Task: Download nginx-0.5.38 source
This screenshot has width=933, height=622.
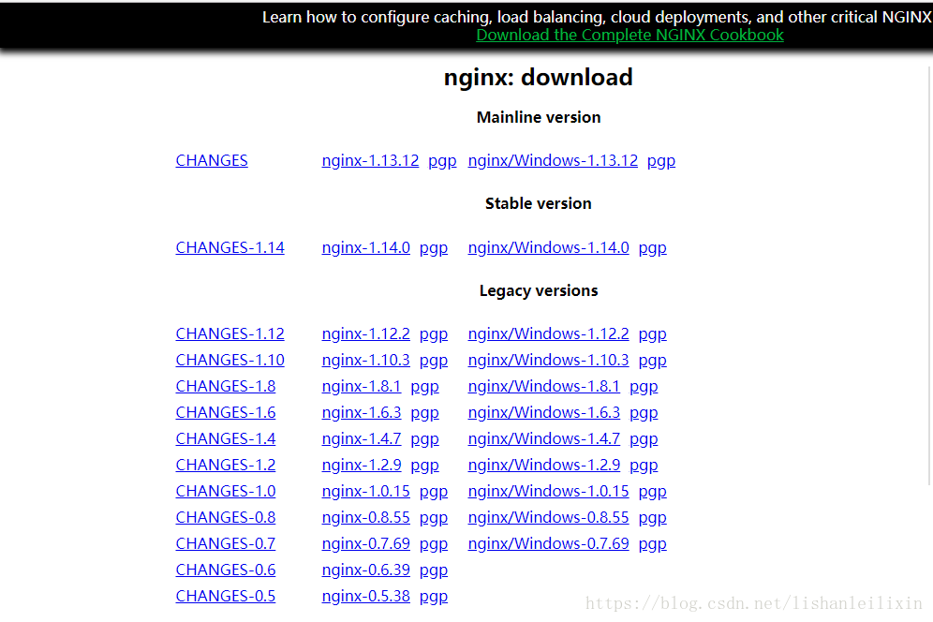Action: click(x=366, y=596)
